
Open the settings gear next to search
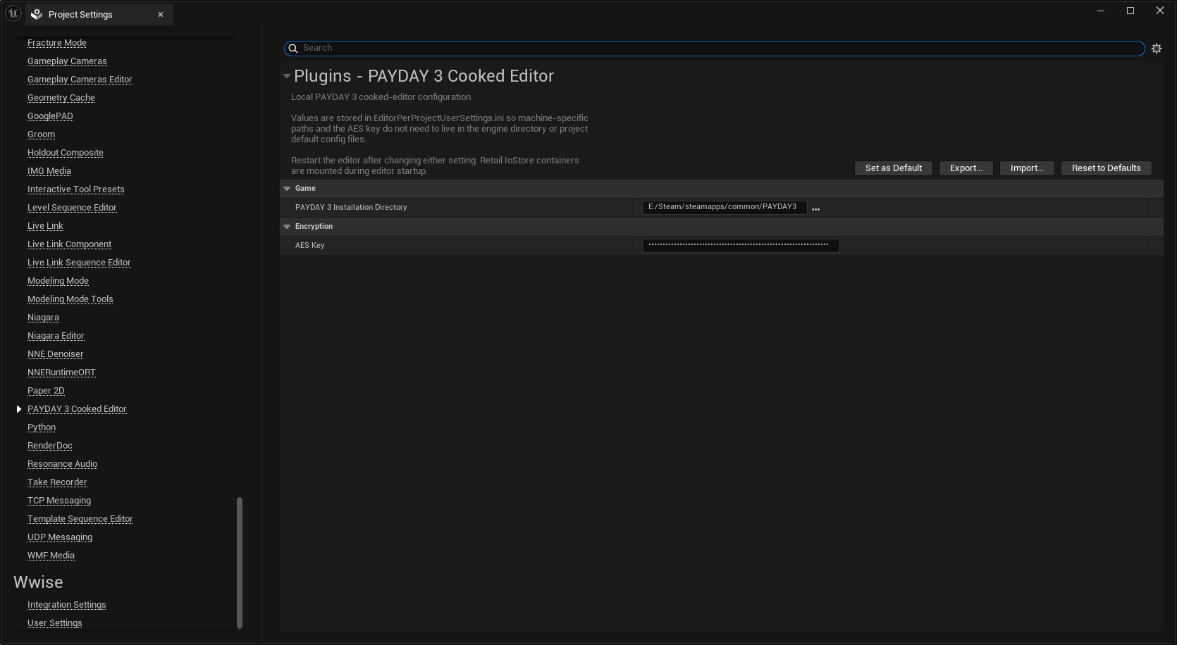(1156, 49)
